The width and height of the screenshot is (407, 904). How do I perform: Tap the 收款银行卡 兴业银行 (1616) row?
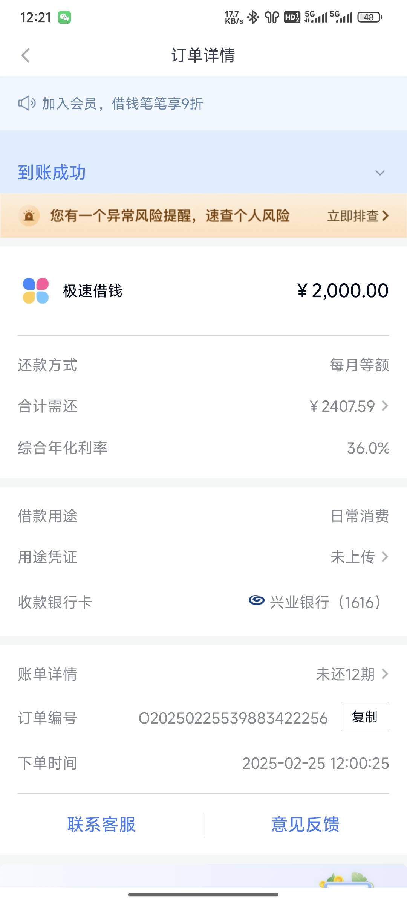(x=203, y=602)
